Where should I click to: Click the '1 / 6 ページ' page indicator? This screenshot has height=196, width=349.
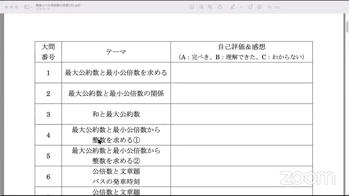[43, 9]
